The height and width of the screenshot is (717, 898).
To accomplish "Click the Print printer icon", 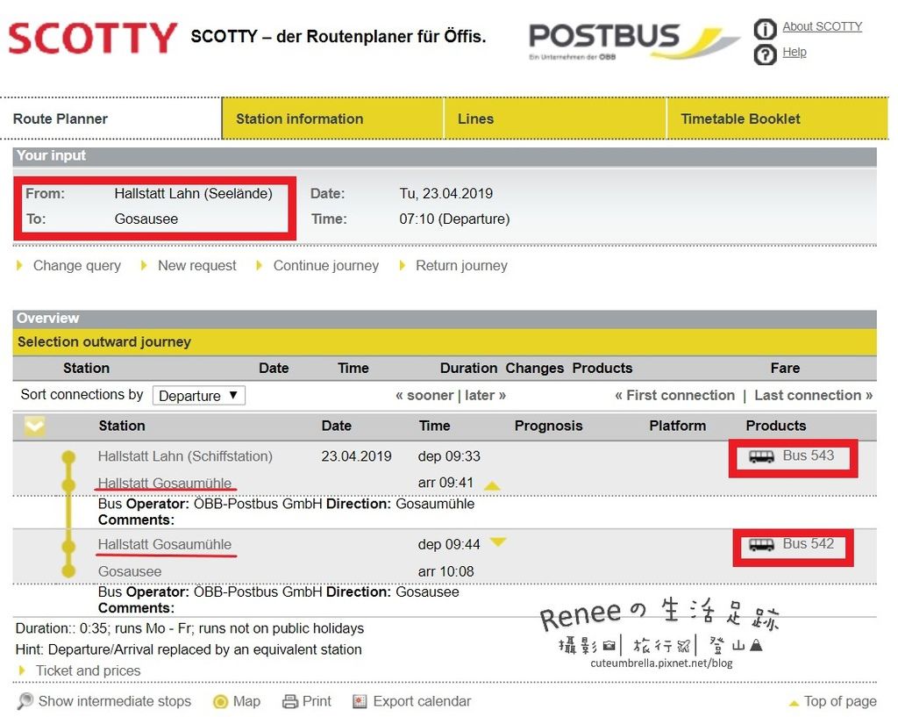I will tap(290, 701).
